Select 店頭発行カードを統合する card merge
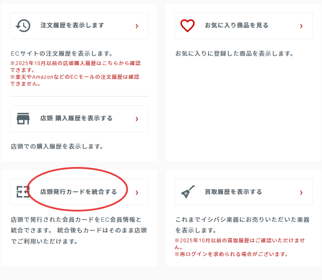 coord(78,192)
